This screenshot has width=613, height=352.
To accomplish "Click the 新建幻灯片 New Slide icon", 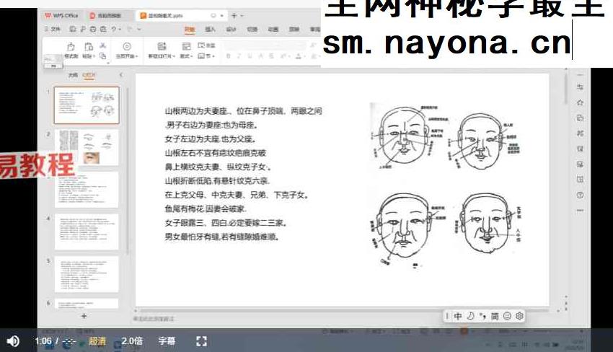I will coord(162,46).
